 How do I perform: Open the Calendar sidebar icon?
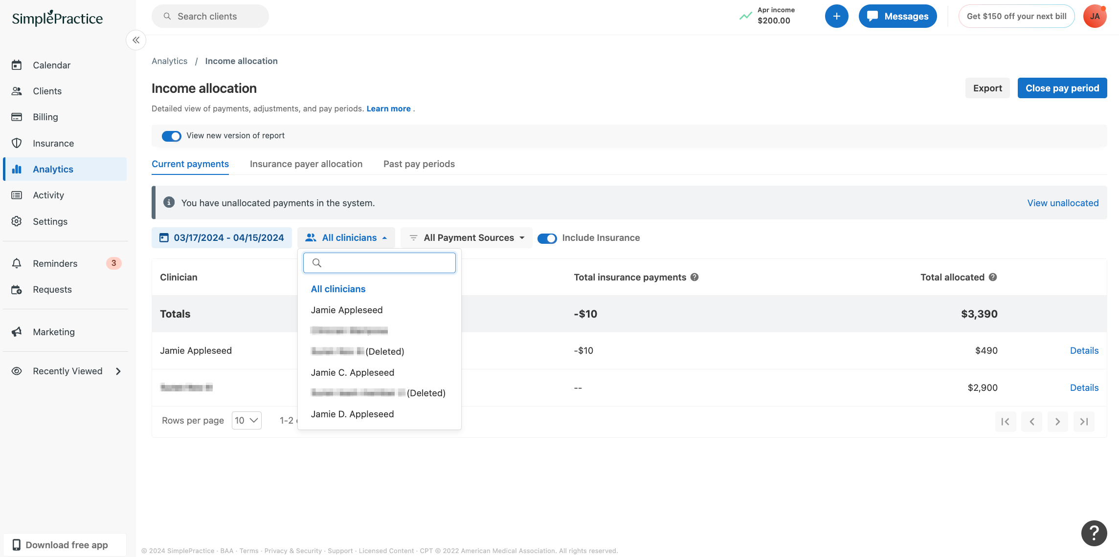(17, 65)
